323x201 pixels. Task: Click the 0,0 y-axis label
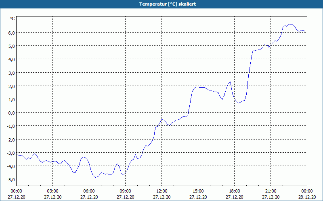pos(11,113)
